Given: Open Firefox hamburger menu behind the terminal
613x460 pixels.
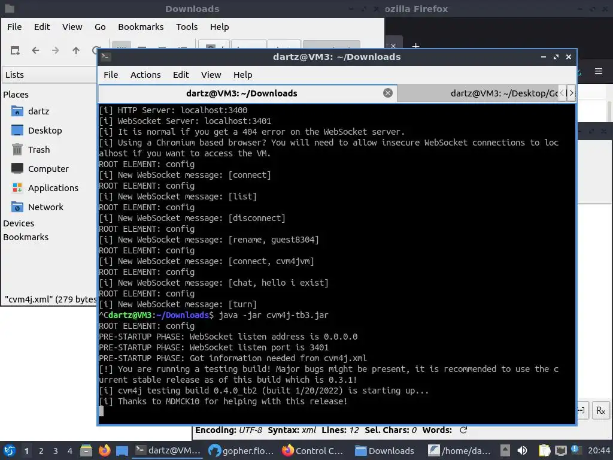Looking at the screenshot, I should [598, 71].
